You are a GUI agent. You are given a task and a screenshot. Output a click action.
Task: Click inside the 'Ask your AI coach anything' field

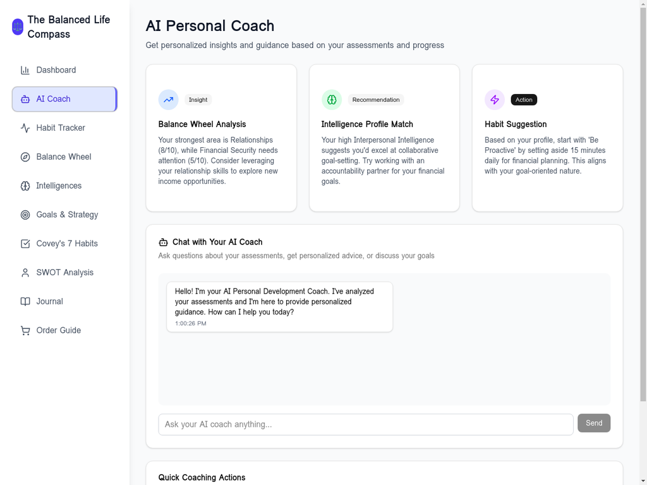366,424
